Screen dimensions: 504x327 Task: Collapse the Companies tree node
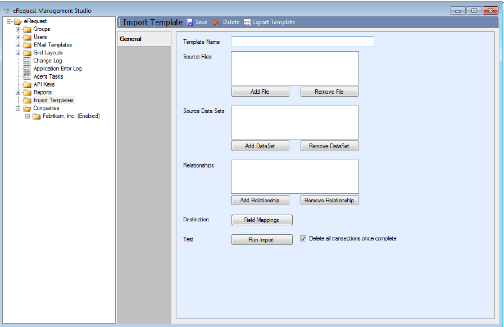[18, 108]
